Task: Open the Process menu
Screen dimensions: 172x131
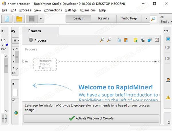Action: (x=25, y=10)
